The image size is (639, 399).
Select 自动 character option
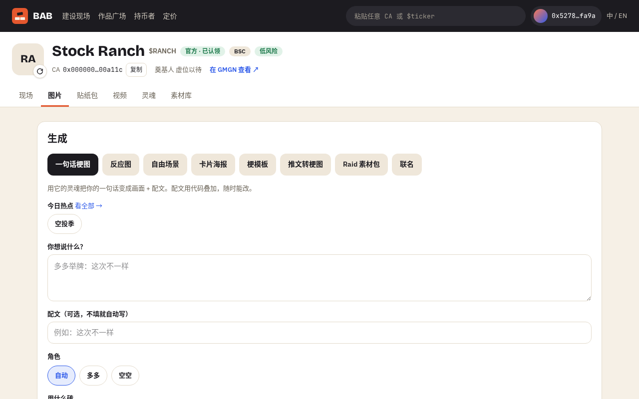[61, 376]
